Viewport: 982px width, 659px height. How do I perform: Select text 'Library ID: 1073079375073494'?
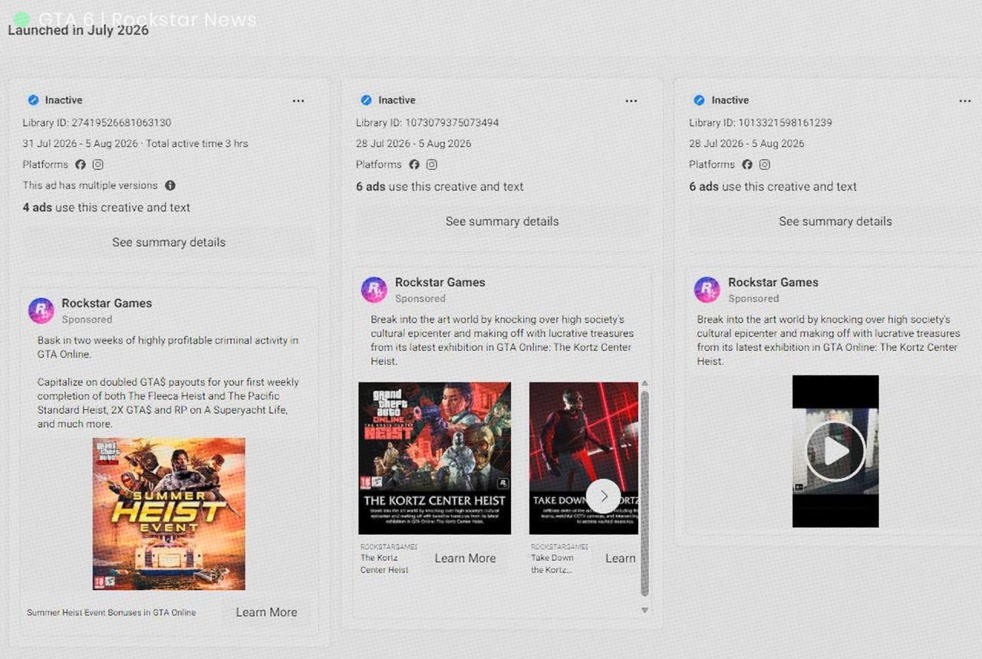427,123
